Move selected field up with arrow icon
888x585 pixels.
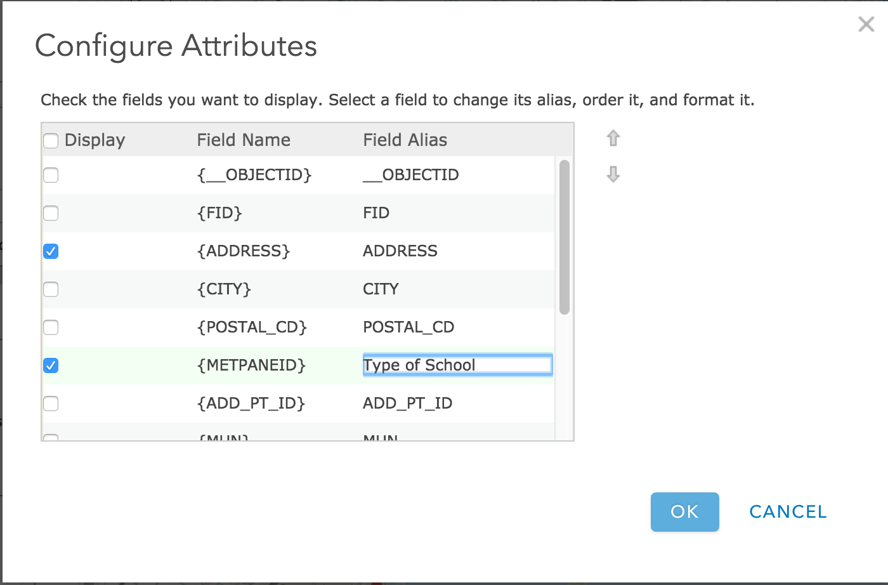coord(613,138)
